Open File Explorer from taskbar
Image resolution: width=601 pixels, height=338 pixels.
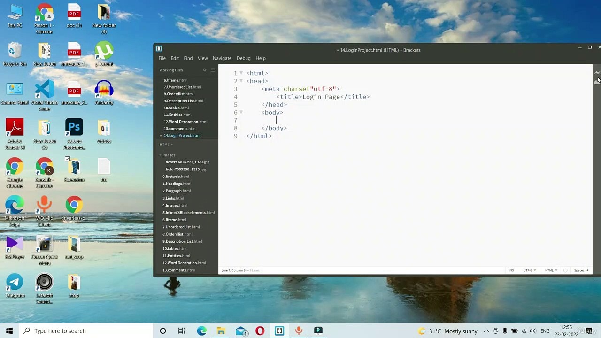pyautogui.click(x=221, y=331)
